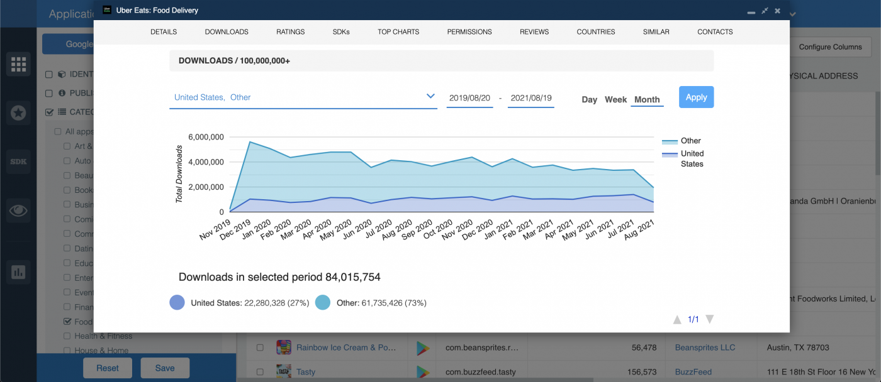Click the Tasty app thumbnail
The width and height of the screenshot is (881, 382).
(x=284, y=371)
